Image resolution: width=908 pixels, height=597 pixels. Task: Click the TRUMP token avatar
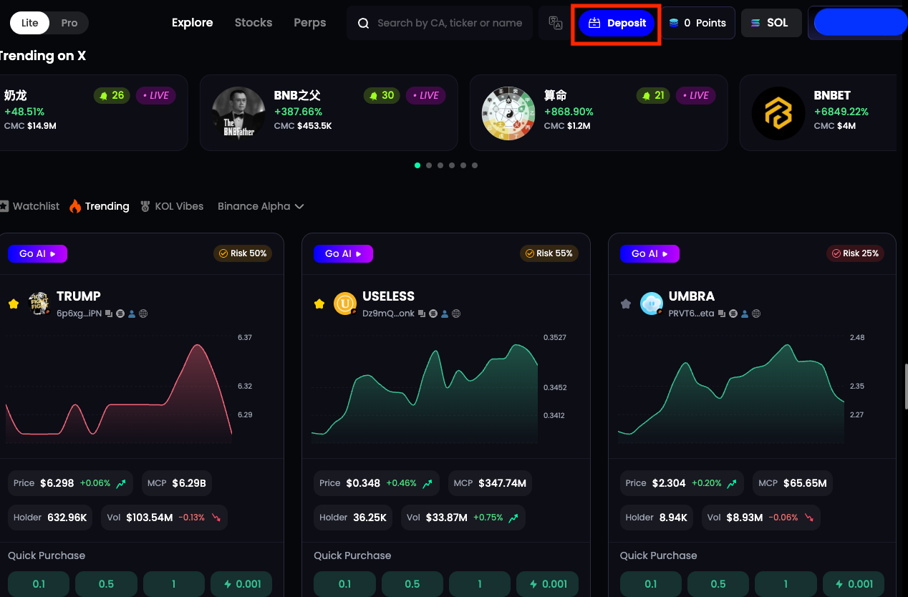[39, 304]
